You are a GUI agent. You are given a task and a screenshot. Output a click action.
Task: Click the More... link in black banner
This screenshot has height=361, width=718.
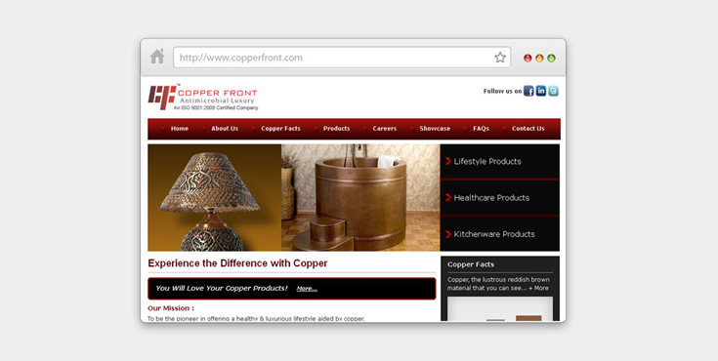[307, 289]
